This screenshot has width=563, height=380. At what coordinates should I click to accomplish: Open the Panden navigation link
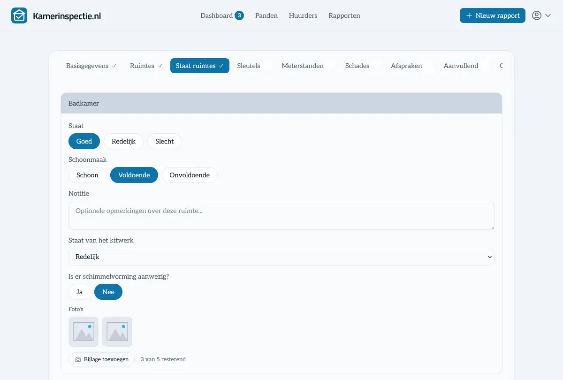click(x=266, y=15)
